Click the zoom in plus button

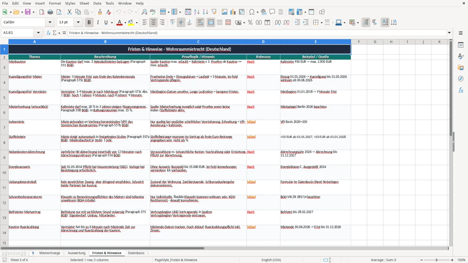[x=452, y=260]
